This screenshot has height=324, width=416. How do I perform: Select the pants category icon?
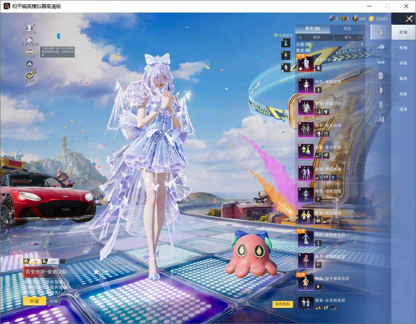coord(381,104)
